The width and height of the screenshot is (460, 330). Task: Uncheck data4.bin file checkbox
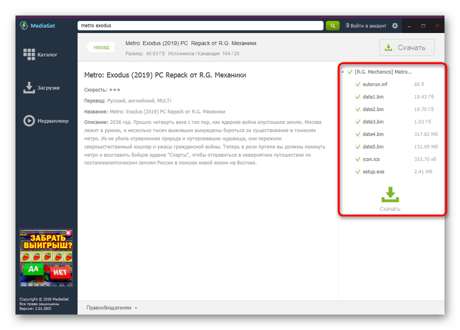click(358, 134)
